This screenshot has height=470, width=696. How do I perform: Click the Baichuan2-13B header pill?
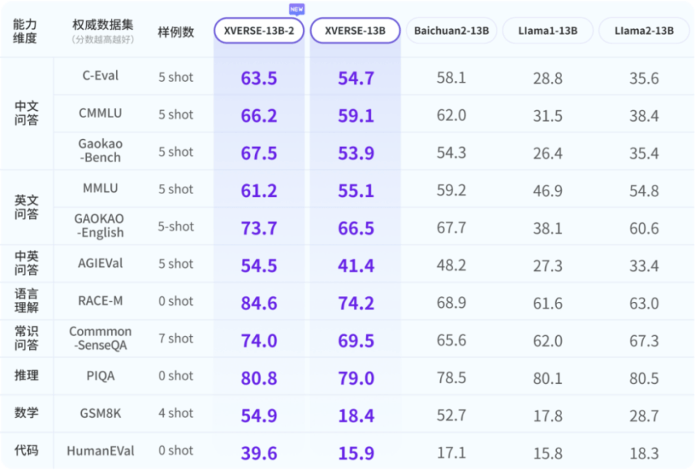pyautogui.click(x=451, y=30)
